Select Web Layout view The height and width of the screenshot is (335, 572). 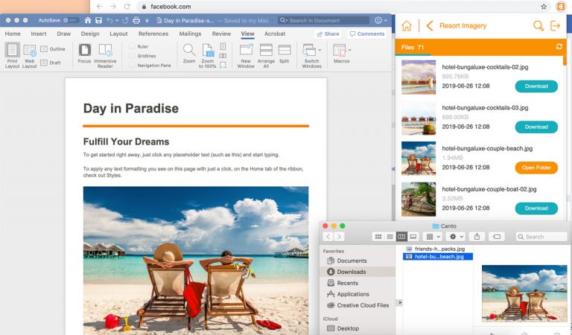click(x=30, y=54)
